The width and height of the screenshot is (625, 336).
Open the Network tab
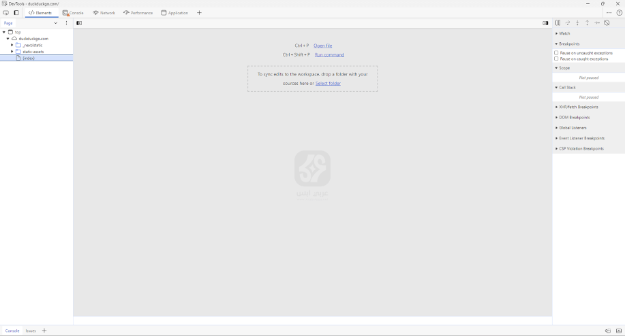click(104, 13)
